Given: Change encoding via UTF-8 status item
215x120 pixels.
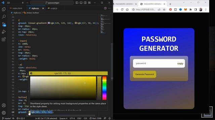Looking at the screenshot, I should coord(72,118).
